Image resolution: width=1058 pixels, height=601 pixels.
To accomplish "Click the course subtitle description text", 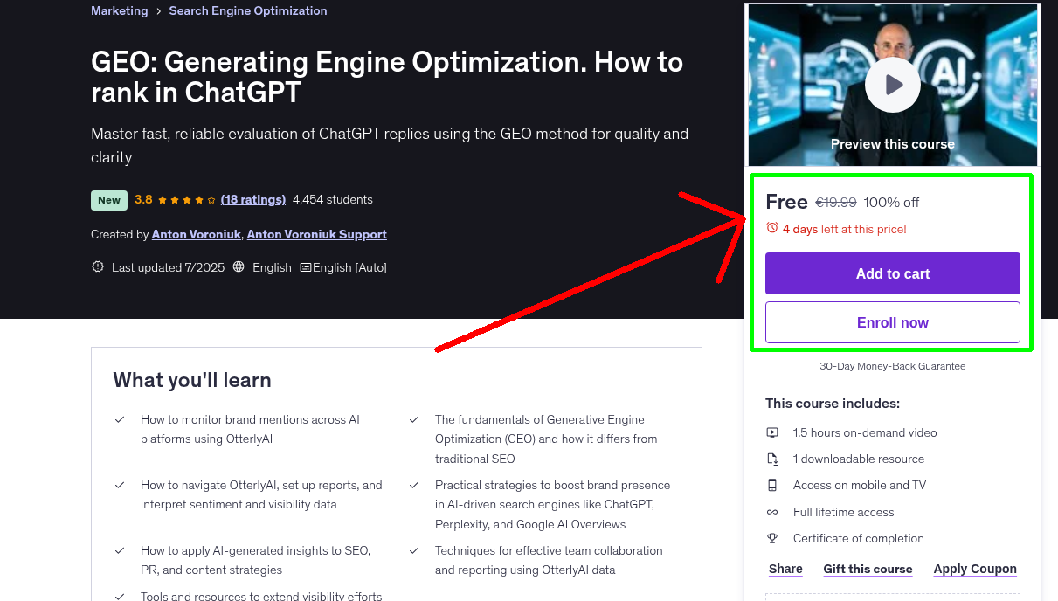I will point(390,145).
